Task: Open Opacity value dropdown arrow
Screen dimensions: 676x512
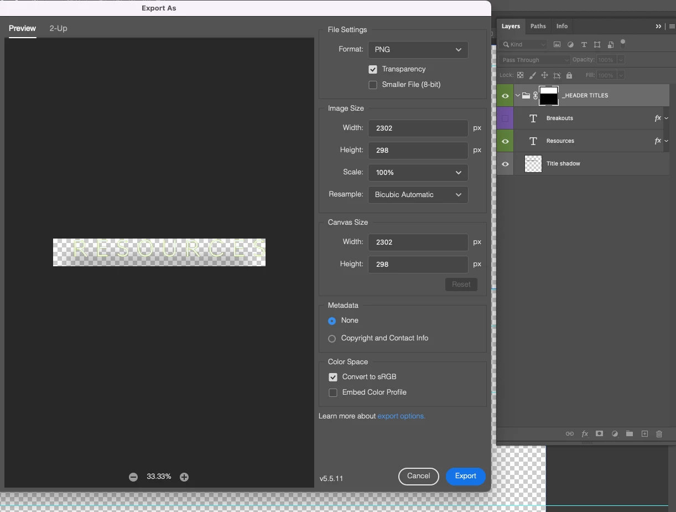Action: pos(621,60)
